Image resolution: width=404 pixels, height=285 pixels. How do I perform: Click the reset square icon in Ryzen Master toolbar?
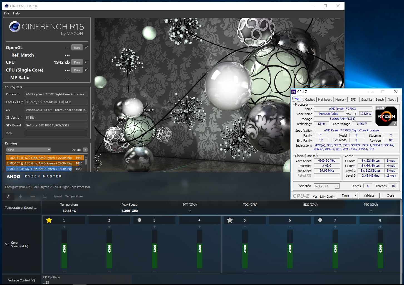pyautogui.click(x=45, y=196)
